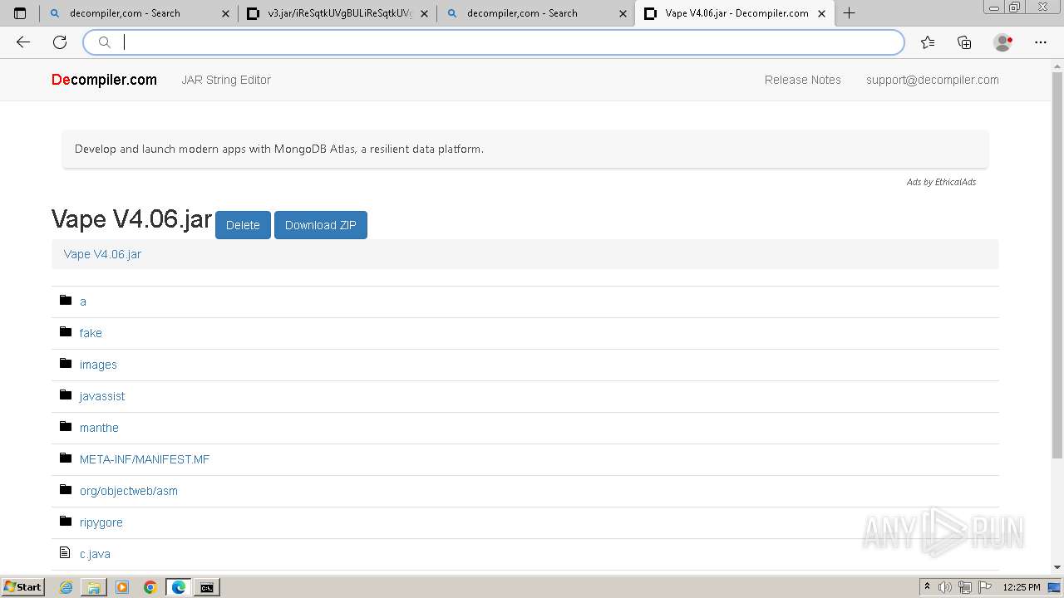Open the tab actions menu icon
The image size is (1064, 598).
click(x=20, y=13)
